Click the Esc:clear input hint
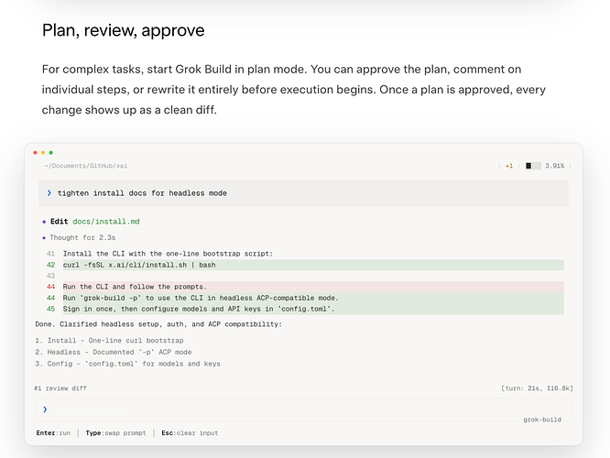Screen dimensions: 610x458 [190, 433]
